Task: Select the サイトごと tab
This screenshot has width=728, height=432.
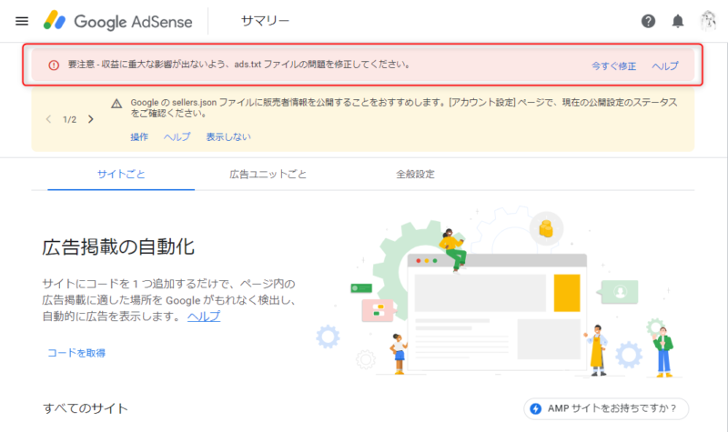Action: (121, 175)
